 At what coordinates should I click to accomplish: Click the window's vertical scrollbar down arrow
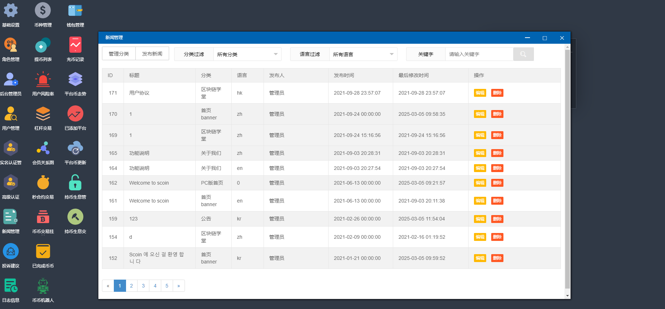click(567, 296)
